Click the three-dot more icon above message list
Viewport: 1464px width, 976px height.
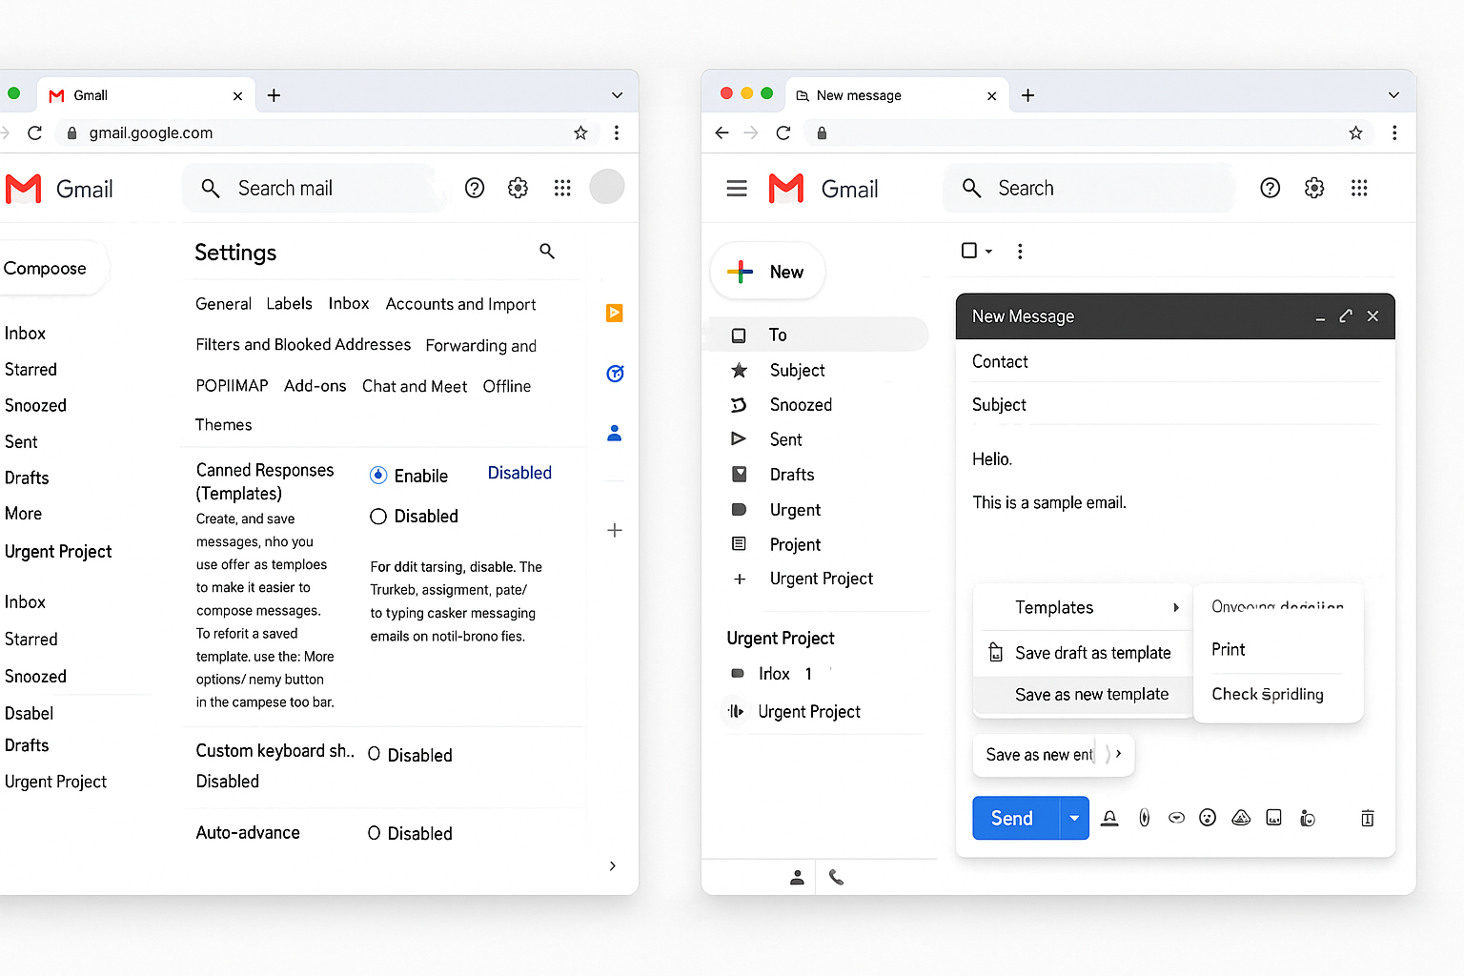coord(1020,251)
